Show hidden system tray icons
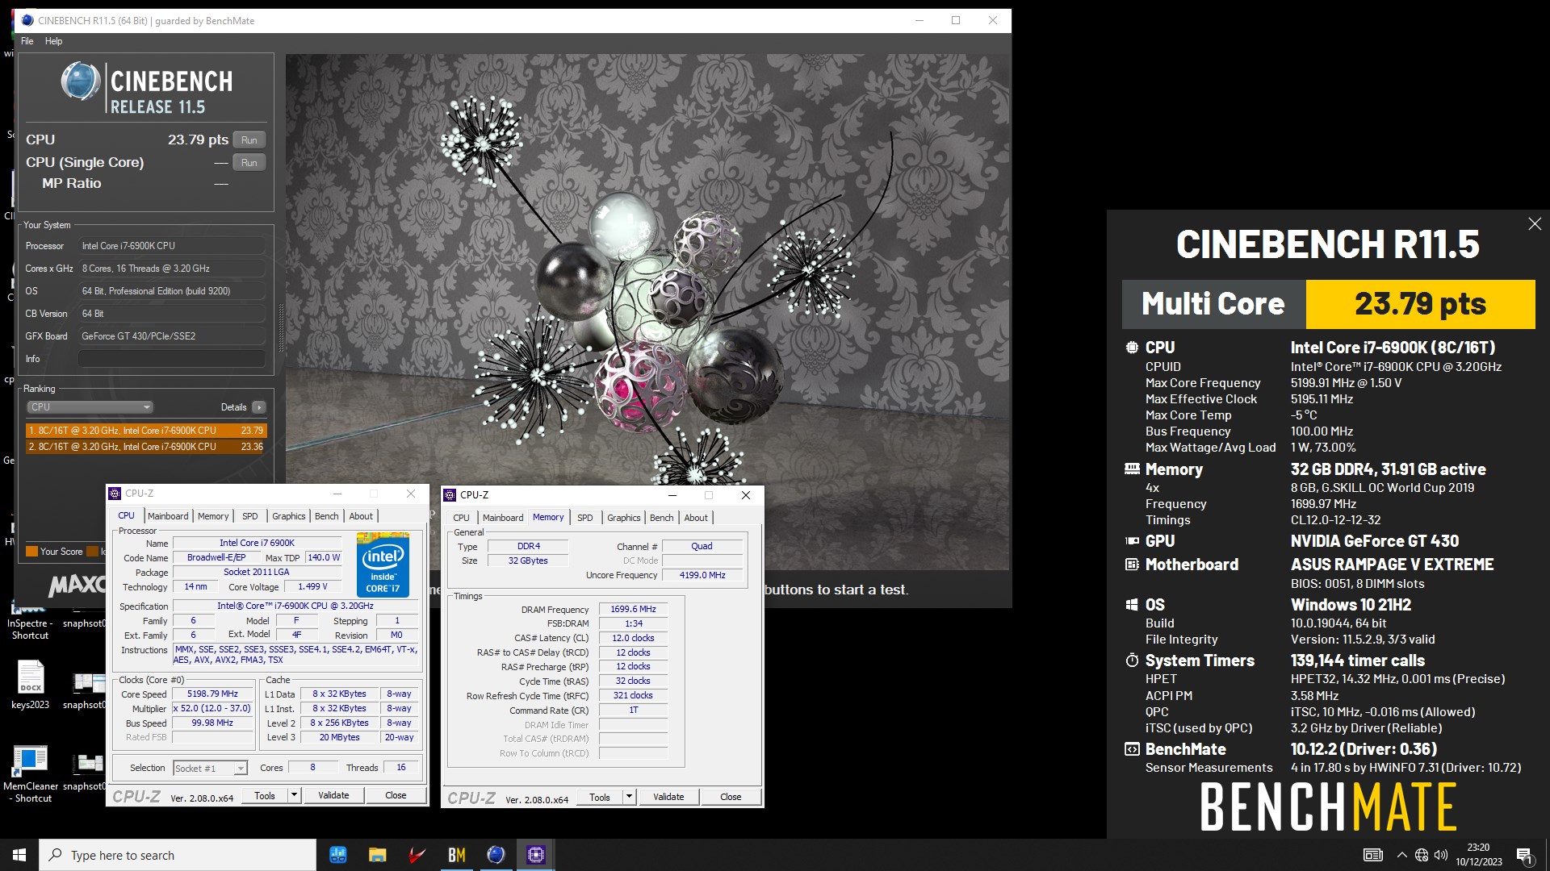The image size is (1550, 871). 1402,855
